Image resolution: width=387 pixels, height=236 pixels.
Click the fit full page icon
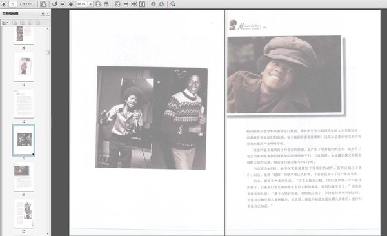(118, 4)
